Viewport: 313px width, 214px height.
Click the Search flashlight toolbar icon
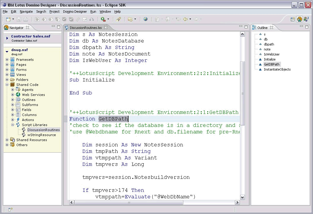(118, 19)
